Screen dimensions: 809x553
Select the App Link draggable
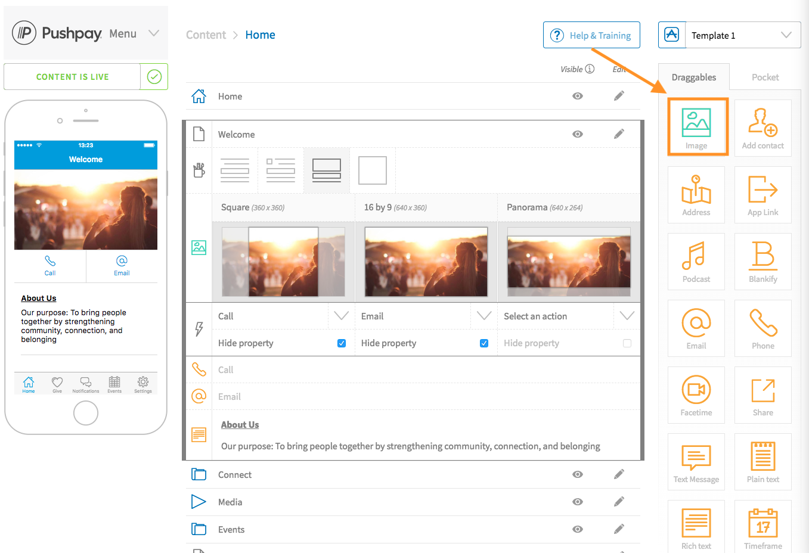[x=762, y=195]
